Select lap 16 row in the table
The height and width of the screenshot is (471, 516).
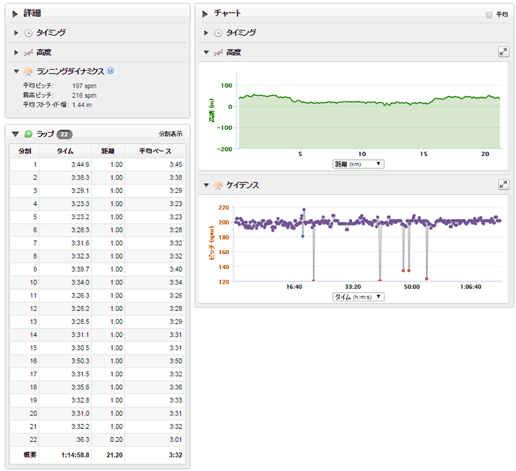tap(97, 361)
